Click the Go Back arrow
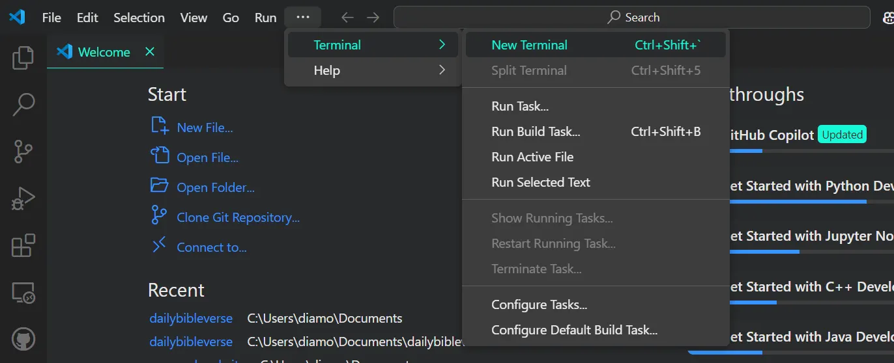894x363 pixels. pyautogui.click(x=347, y=18)
